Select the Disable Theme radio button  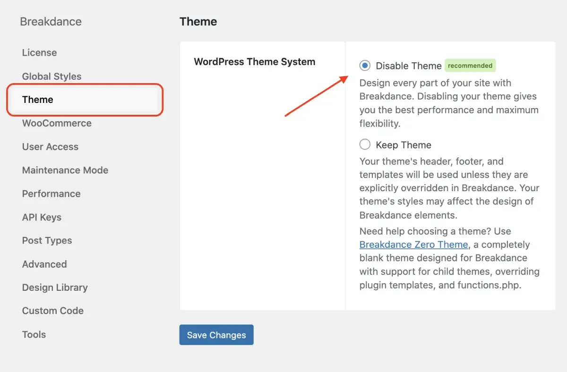[x=365, y=66]
